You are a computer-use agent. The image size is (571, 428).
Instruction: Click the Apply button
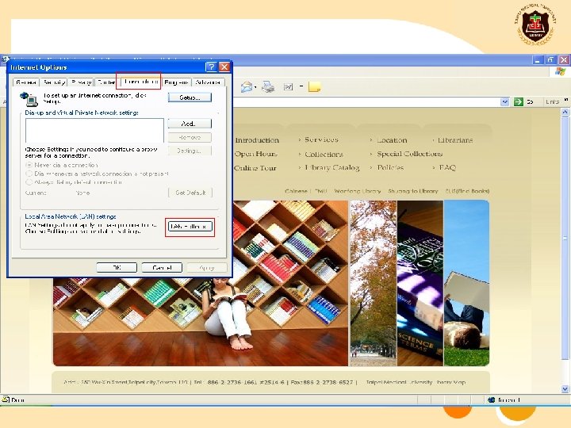click(x=207, y=268)
